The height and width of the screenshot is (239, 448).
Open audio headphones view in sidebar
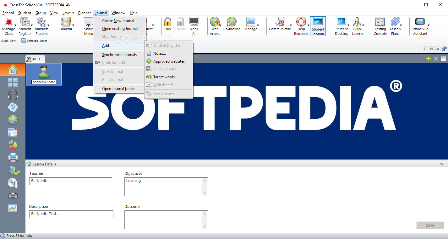click(13, 95)
